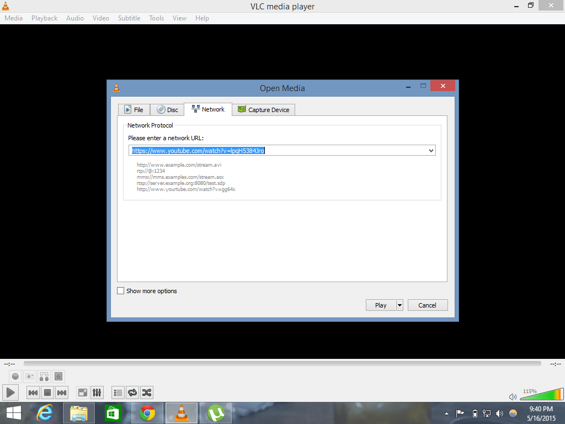Open the Windows Start button
565x424 pixels.
[14, 413]
